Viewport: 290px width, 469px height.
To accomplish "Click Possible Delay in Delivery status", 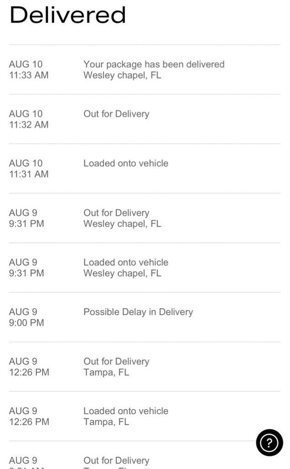I will pyautogui.click(x=138, y=312).
